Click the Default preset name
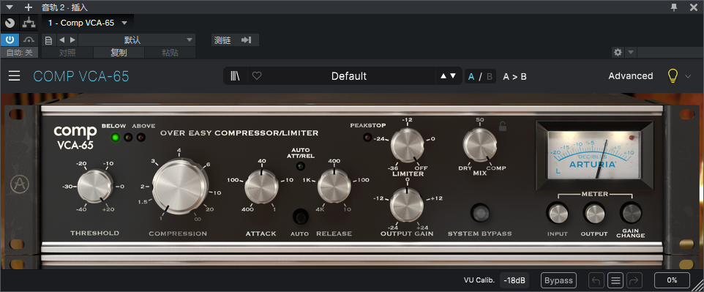This screenshot has height=292, width=704. 349,76
